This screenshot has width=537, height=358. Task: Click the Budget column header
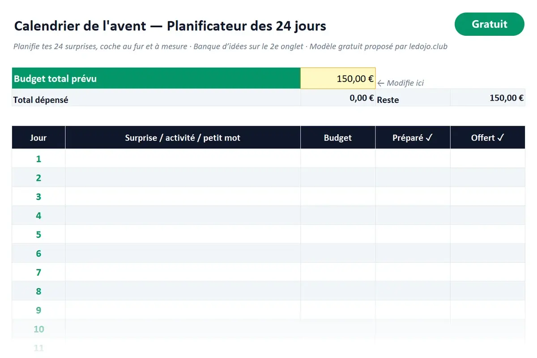pos(338,137)
